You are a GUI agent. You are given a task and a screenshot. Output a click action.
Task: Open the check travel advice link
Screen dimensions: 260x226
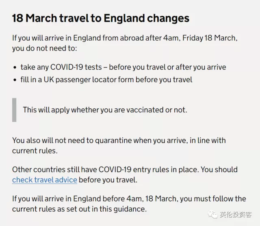tap(45, 180)
